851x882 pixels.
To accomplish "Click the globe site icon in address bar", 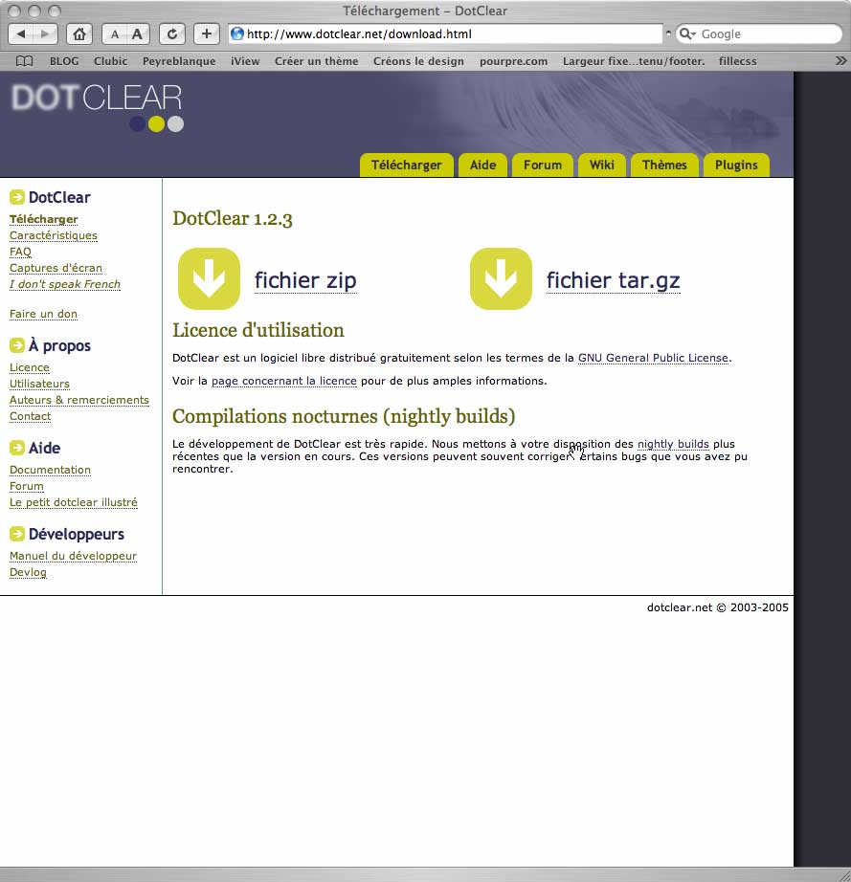I will (x=237, y=33).
